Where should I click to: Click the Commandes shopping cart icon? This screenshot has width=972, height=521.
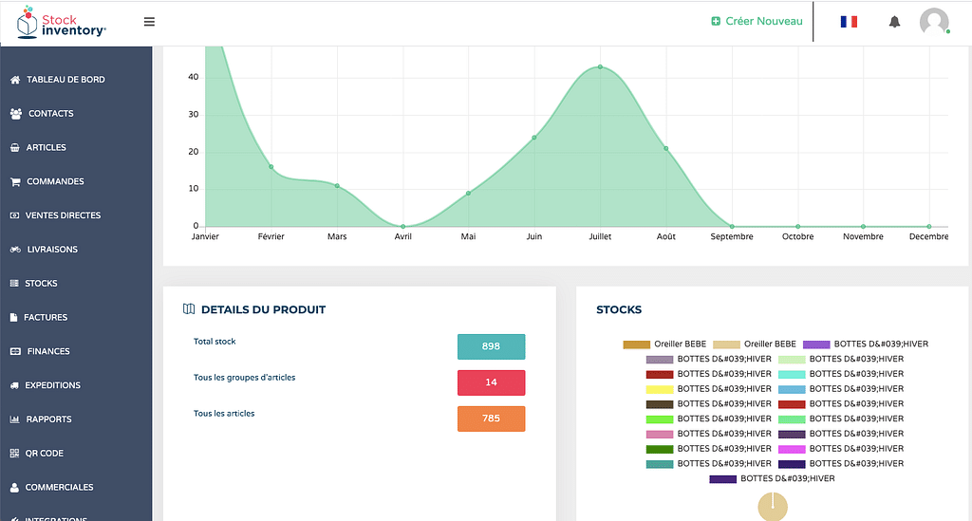click(15, 181)
